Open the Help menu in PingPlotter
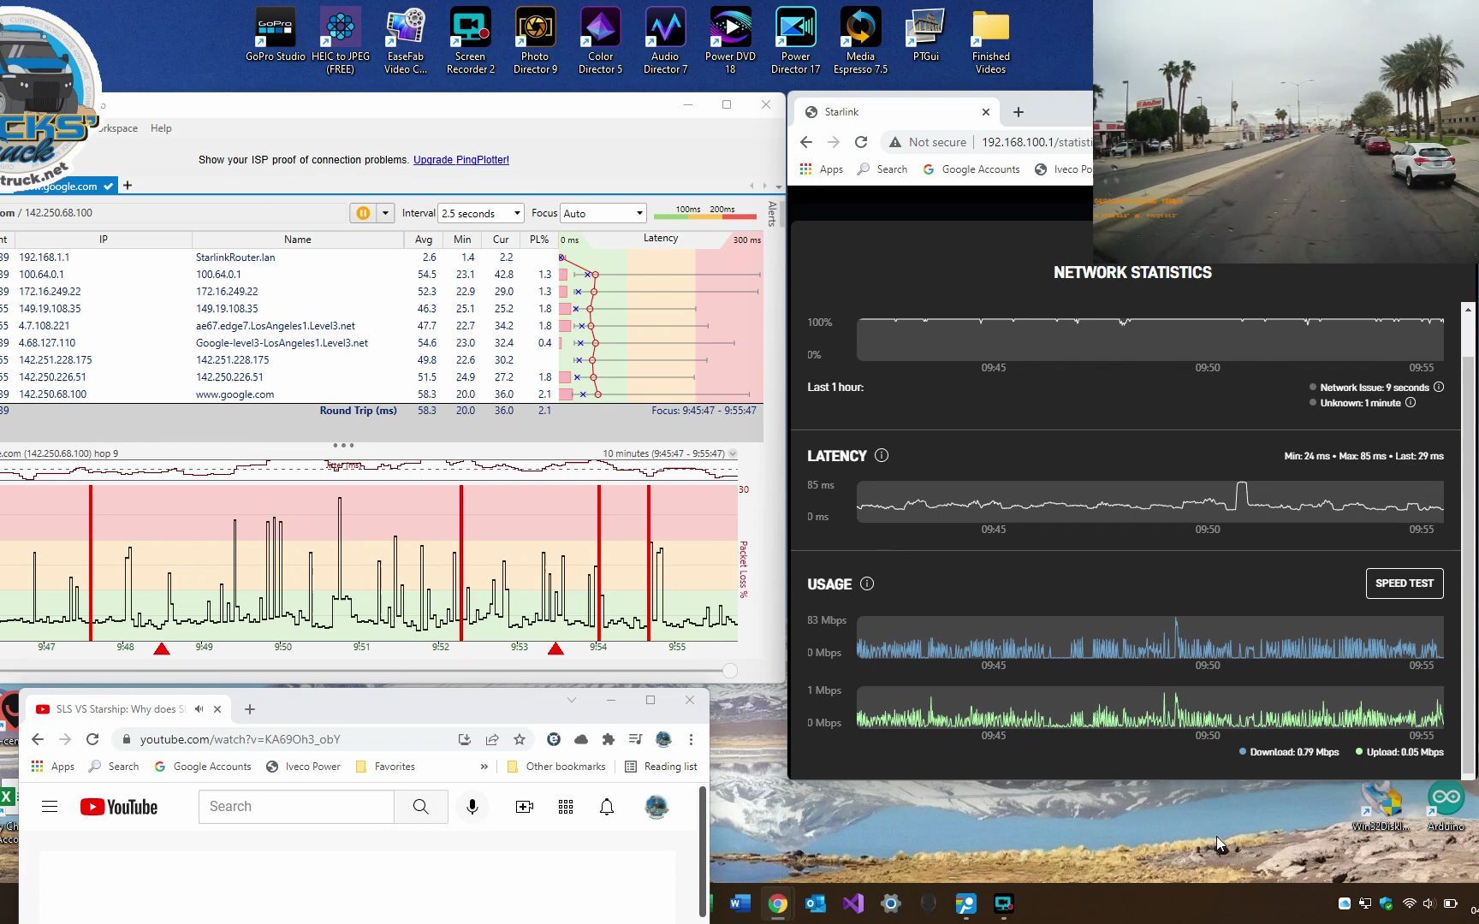Screen dimensions: 1479x924 [x=161, y=128]
